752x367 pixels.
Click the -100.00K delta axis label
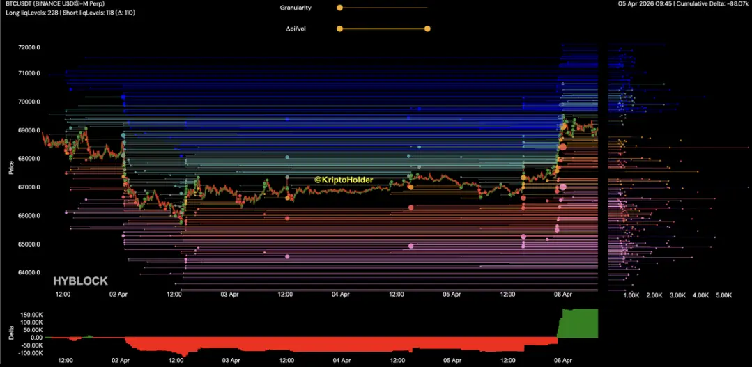[30, 352]
